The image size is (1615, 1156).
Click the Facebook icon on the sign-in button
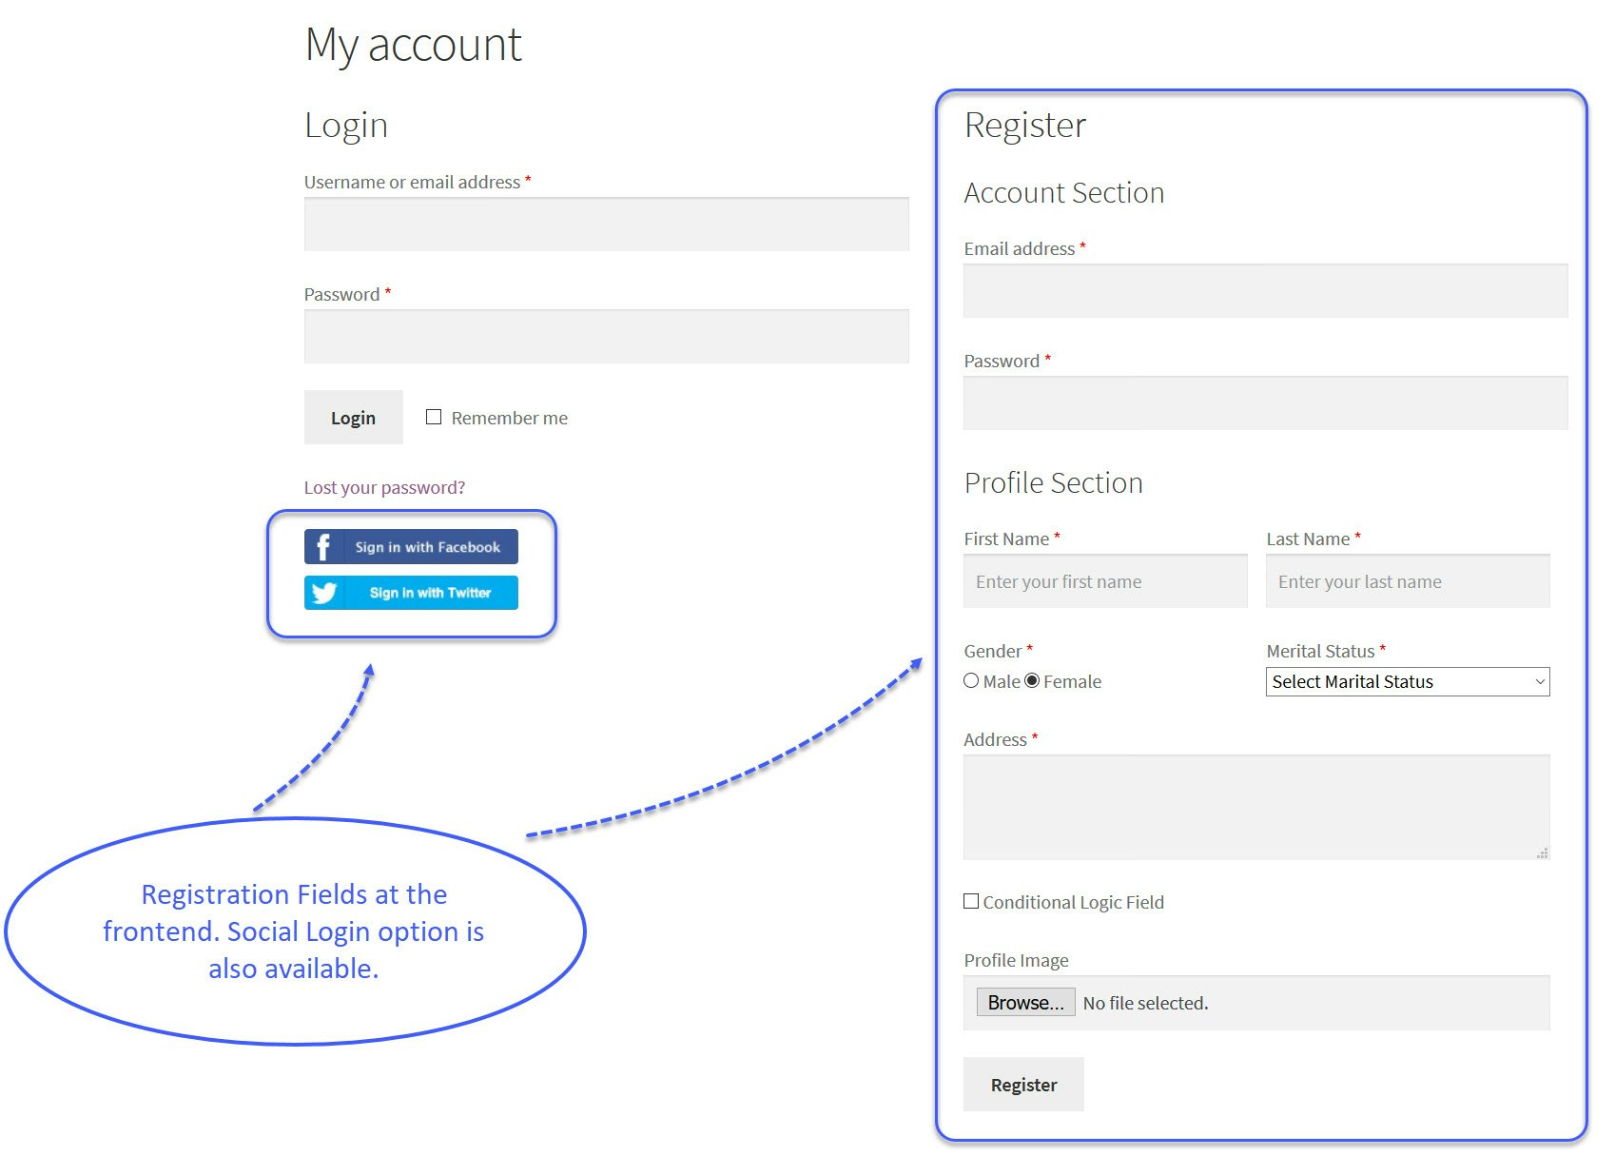(323, 546)
